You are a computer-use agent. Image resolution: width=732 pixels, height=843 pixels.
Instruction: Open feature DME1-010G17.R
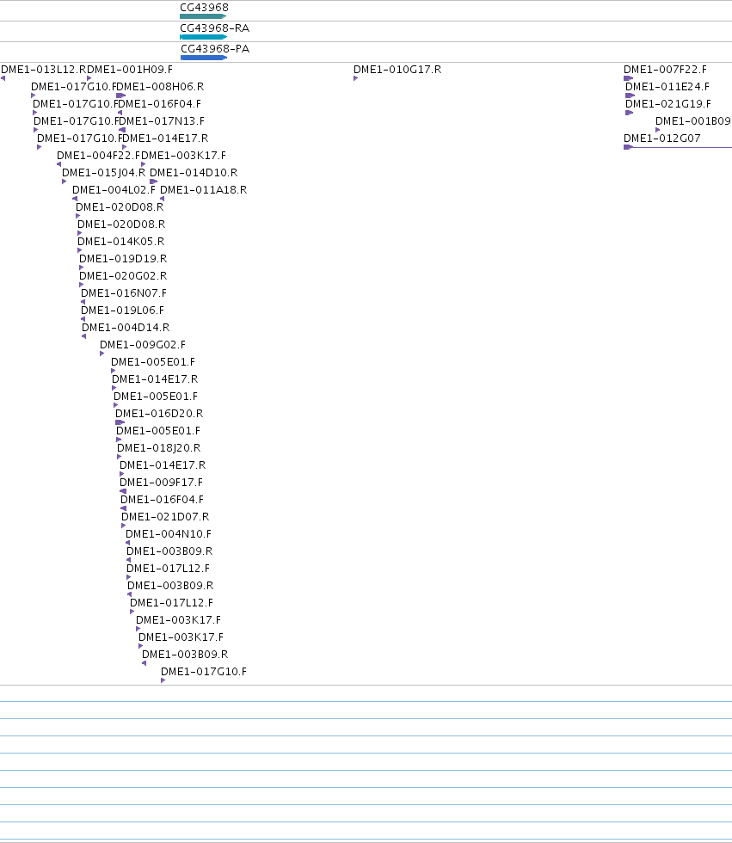[x=397, y=70]
